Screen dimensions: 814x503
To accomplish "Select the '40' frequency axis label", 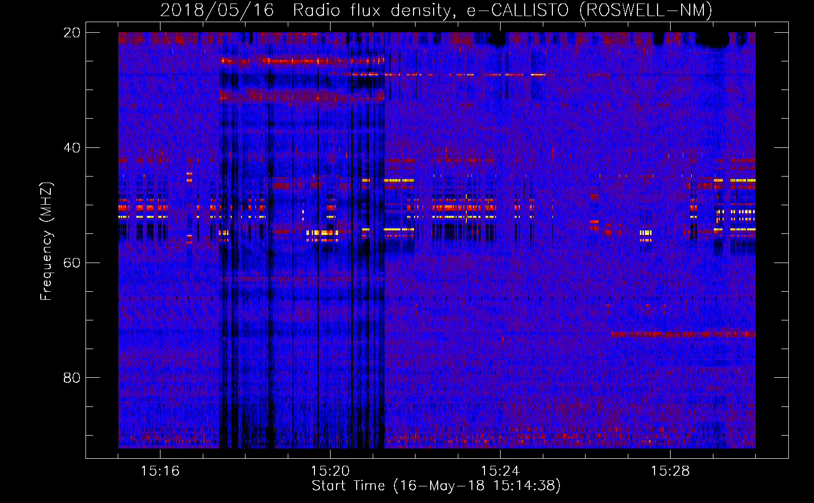I will click(72, 148).
